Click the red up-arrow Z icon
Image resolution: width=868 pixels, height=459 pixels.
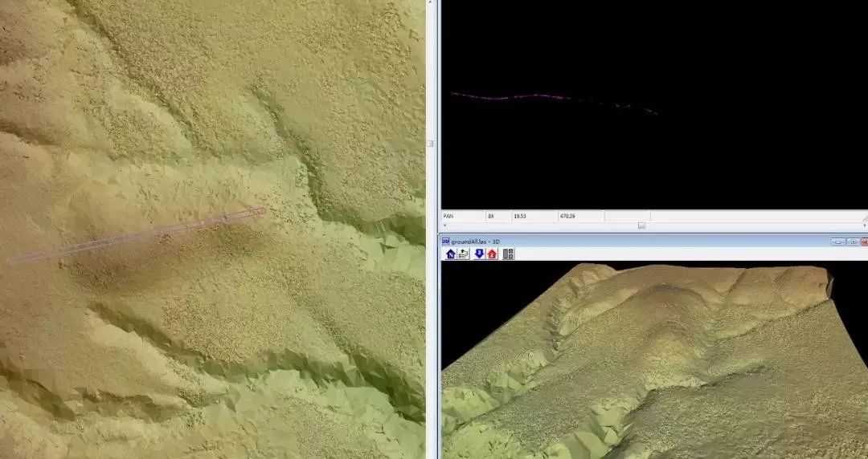tap(492, 254)
